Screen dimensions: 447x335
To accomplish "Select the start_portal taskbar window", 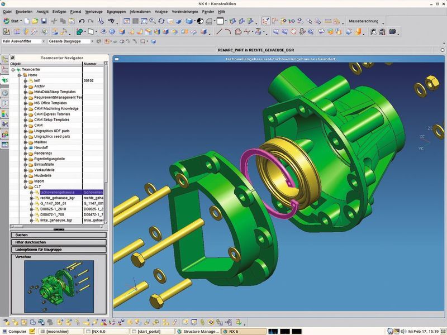I will click(x=153, y=331).
